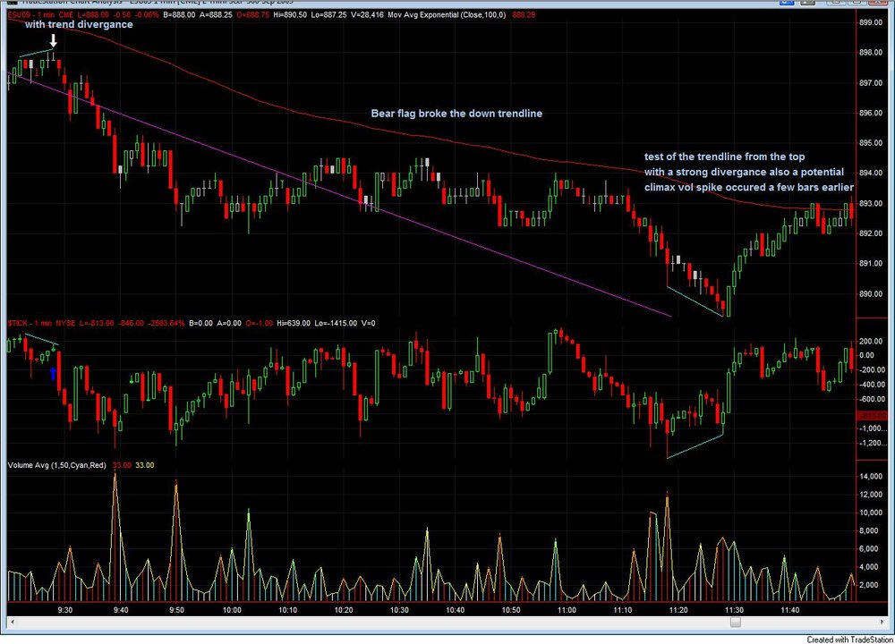
Task: Click the 890.00 price axis label
Action: point(871,294)
